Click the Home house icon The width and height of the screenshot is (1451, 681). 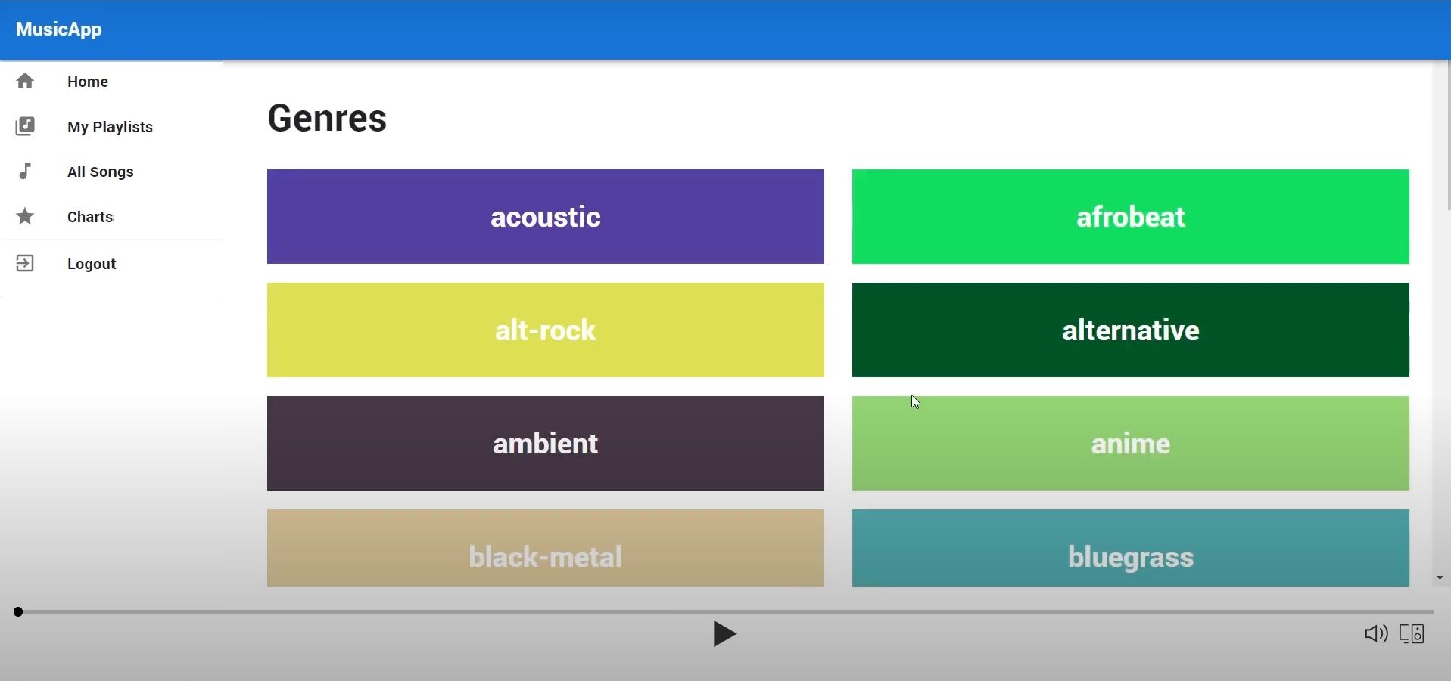tap(25, 81)
